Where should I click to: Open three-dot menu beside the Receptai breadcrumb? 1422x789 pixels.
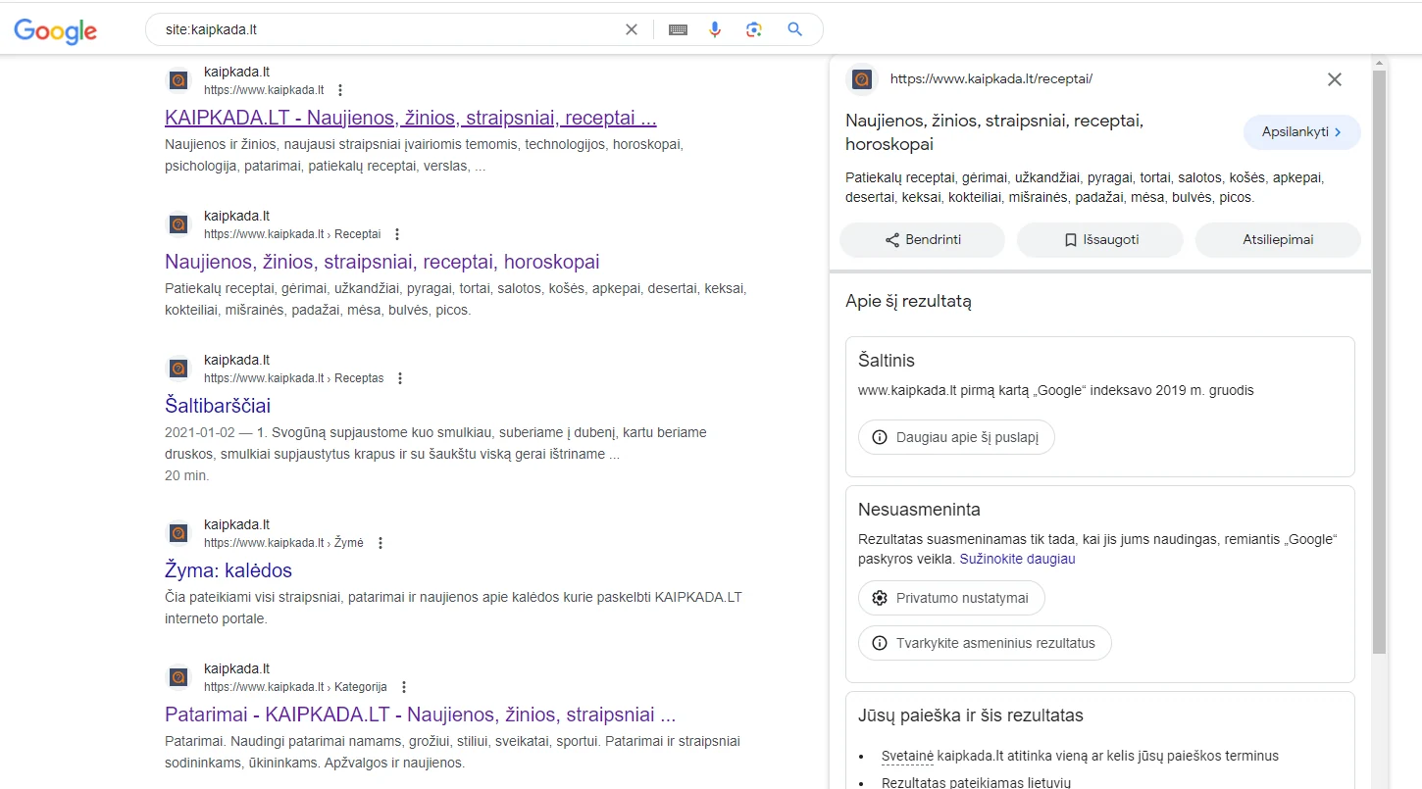coord(397,234)
